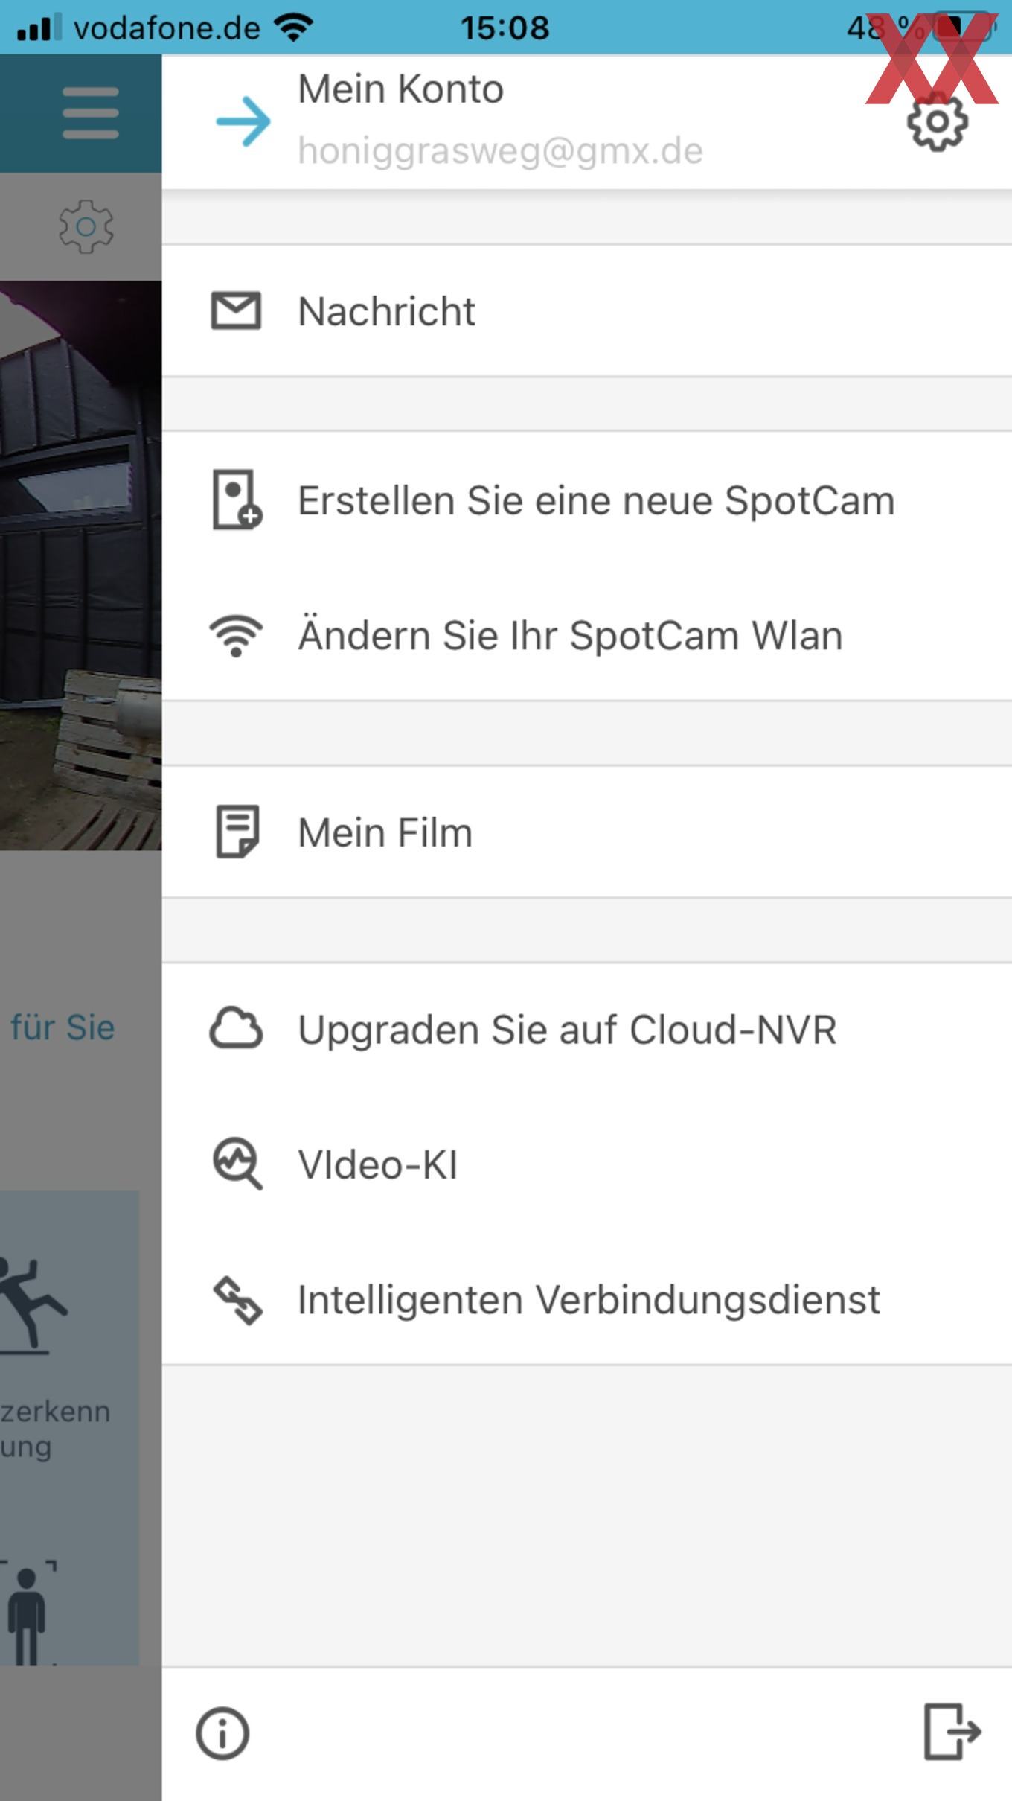Image resolution: width=1012 pixels, height=1801 pixels.
Task: Tap the Mein Konto email address
Action: pyautogui.click(x=500, y=151)
